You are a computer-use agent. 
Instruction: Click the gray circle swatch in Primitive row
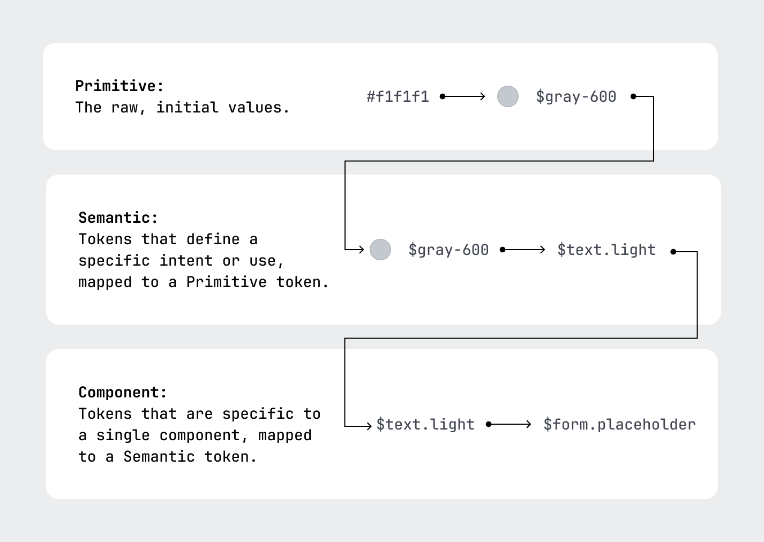(507, 96)
